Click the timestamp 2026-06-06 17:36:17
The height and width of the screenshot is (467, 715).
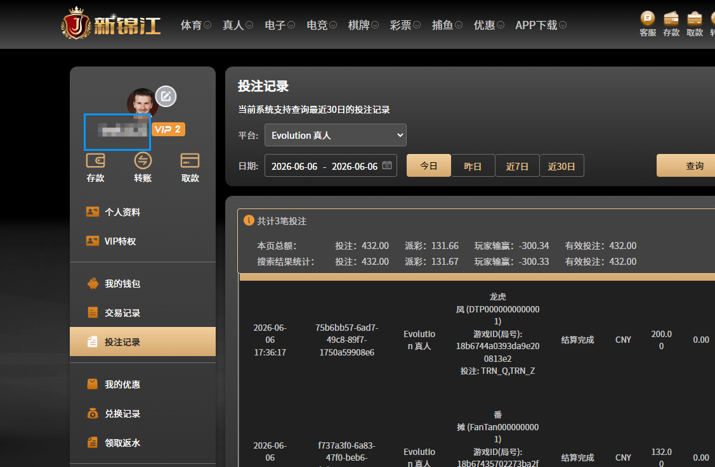tap(270, 340)
